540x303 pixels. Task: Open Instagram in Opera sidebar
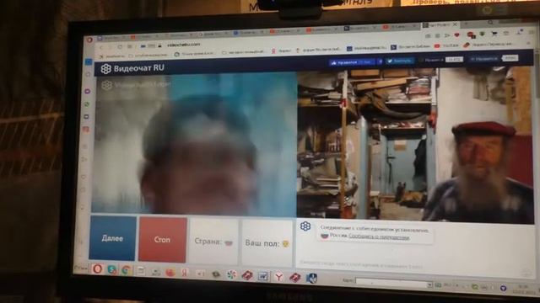pos(86,130)
